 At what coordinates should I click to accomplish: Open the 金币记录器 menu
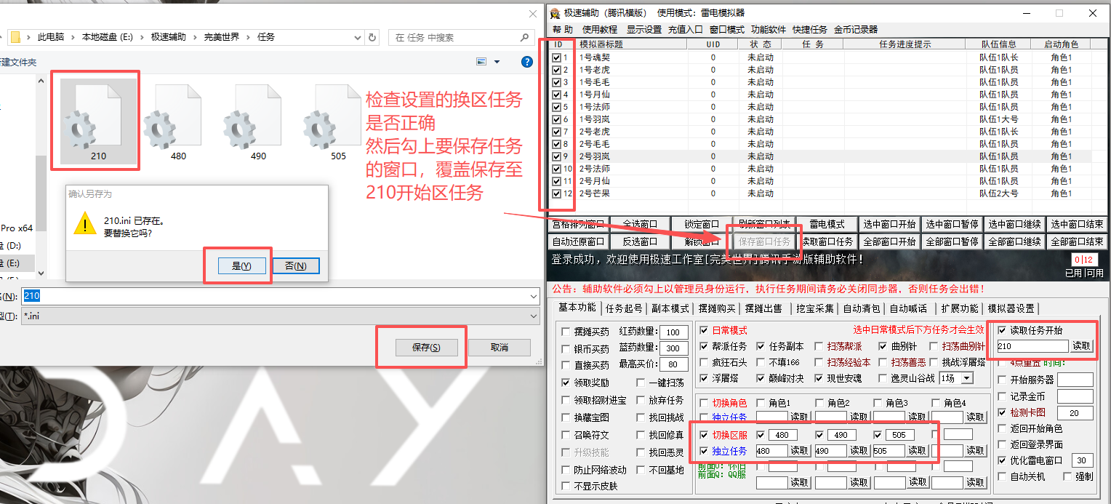[856, 30]
